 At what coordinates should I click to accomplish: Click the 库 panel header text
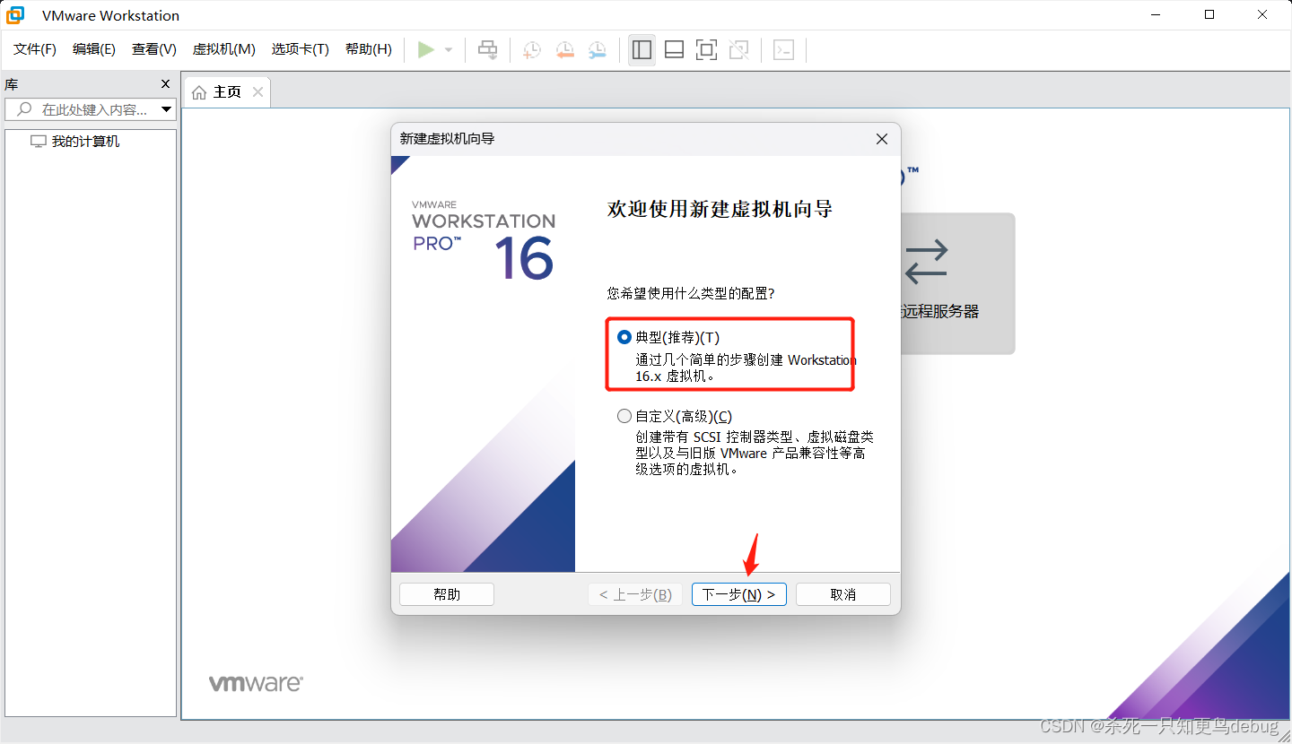click(12, 84)
